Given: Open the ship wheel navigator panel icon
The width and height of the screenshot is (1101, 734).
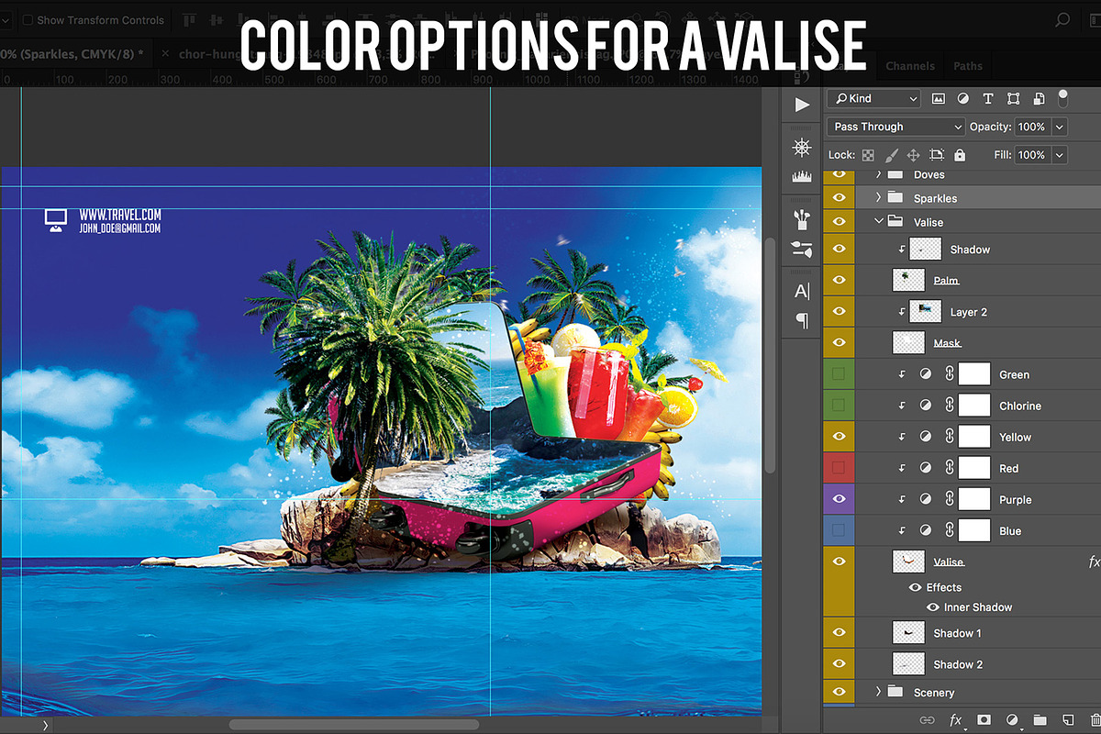Looking at the screenshot, I should (802, 148).
